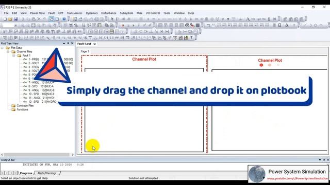This screenshot has height=185, width=330.
Task: Open the Disturbance menu
Action: (109, 13)
